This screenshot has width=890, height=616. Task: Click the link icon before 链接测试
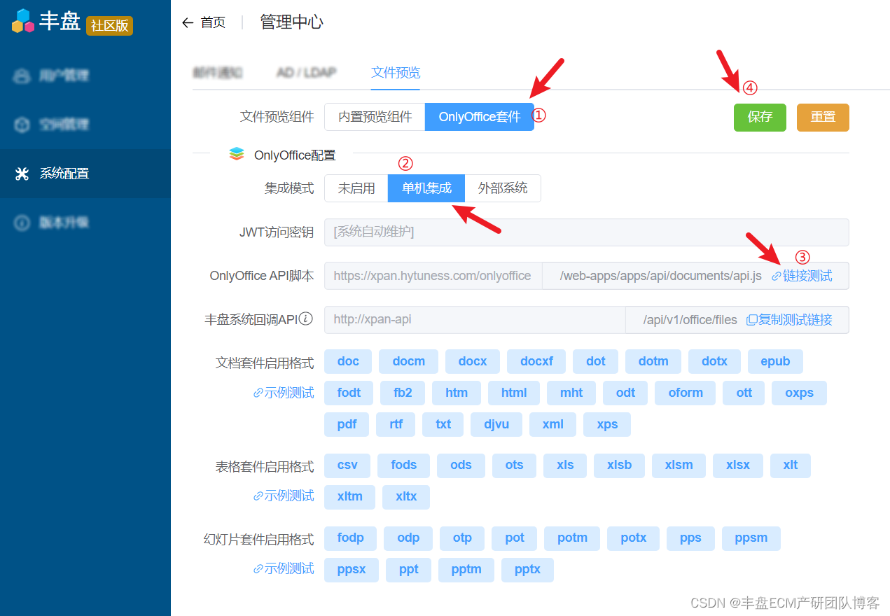(x=776, y=276)
